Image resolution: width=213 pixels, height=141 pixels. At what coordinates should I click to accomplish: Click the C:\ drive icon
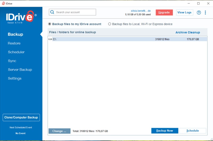tap(50, 39)
